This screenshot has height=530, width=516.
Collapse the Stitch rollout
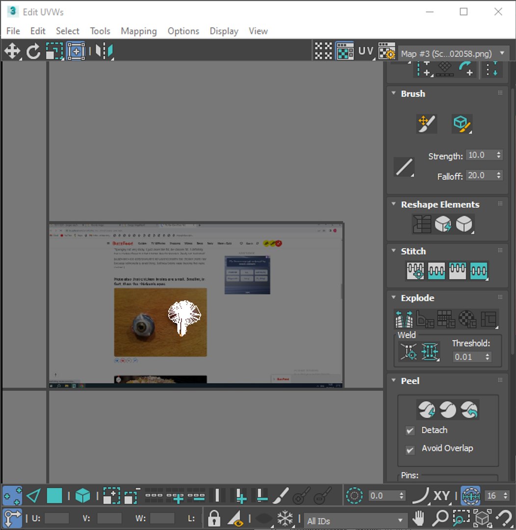point(394,251)
